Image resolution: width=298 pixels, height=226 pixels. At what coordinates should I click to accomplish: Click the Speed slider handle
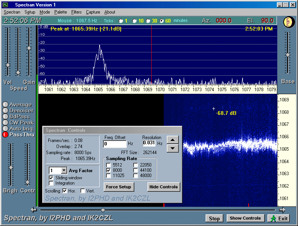click(18, 73)
